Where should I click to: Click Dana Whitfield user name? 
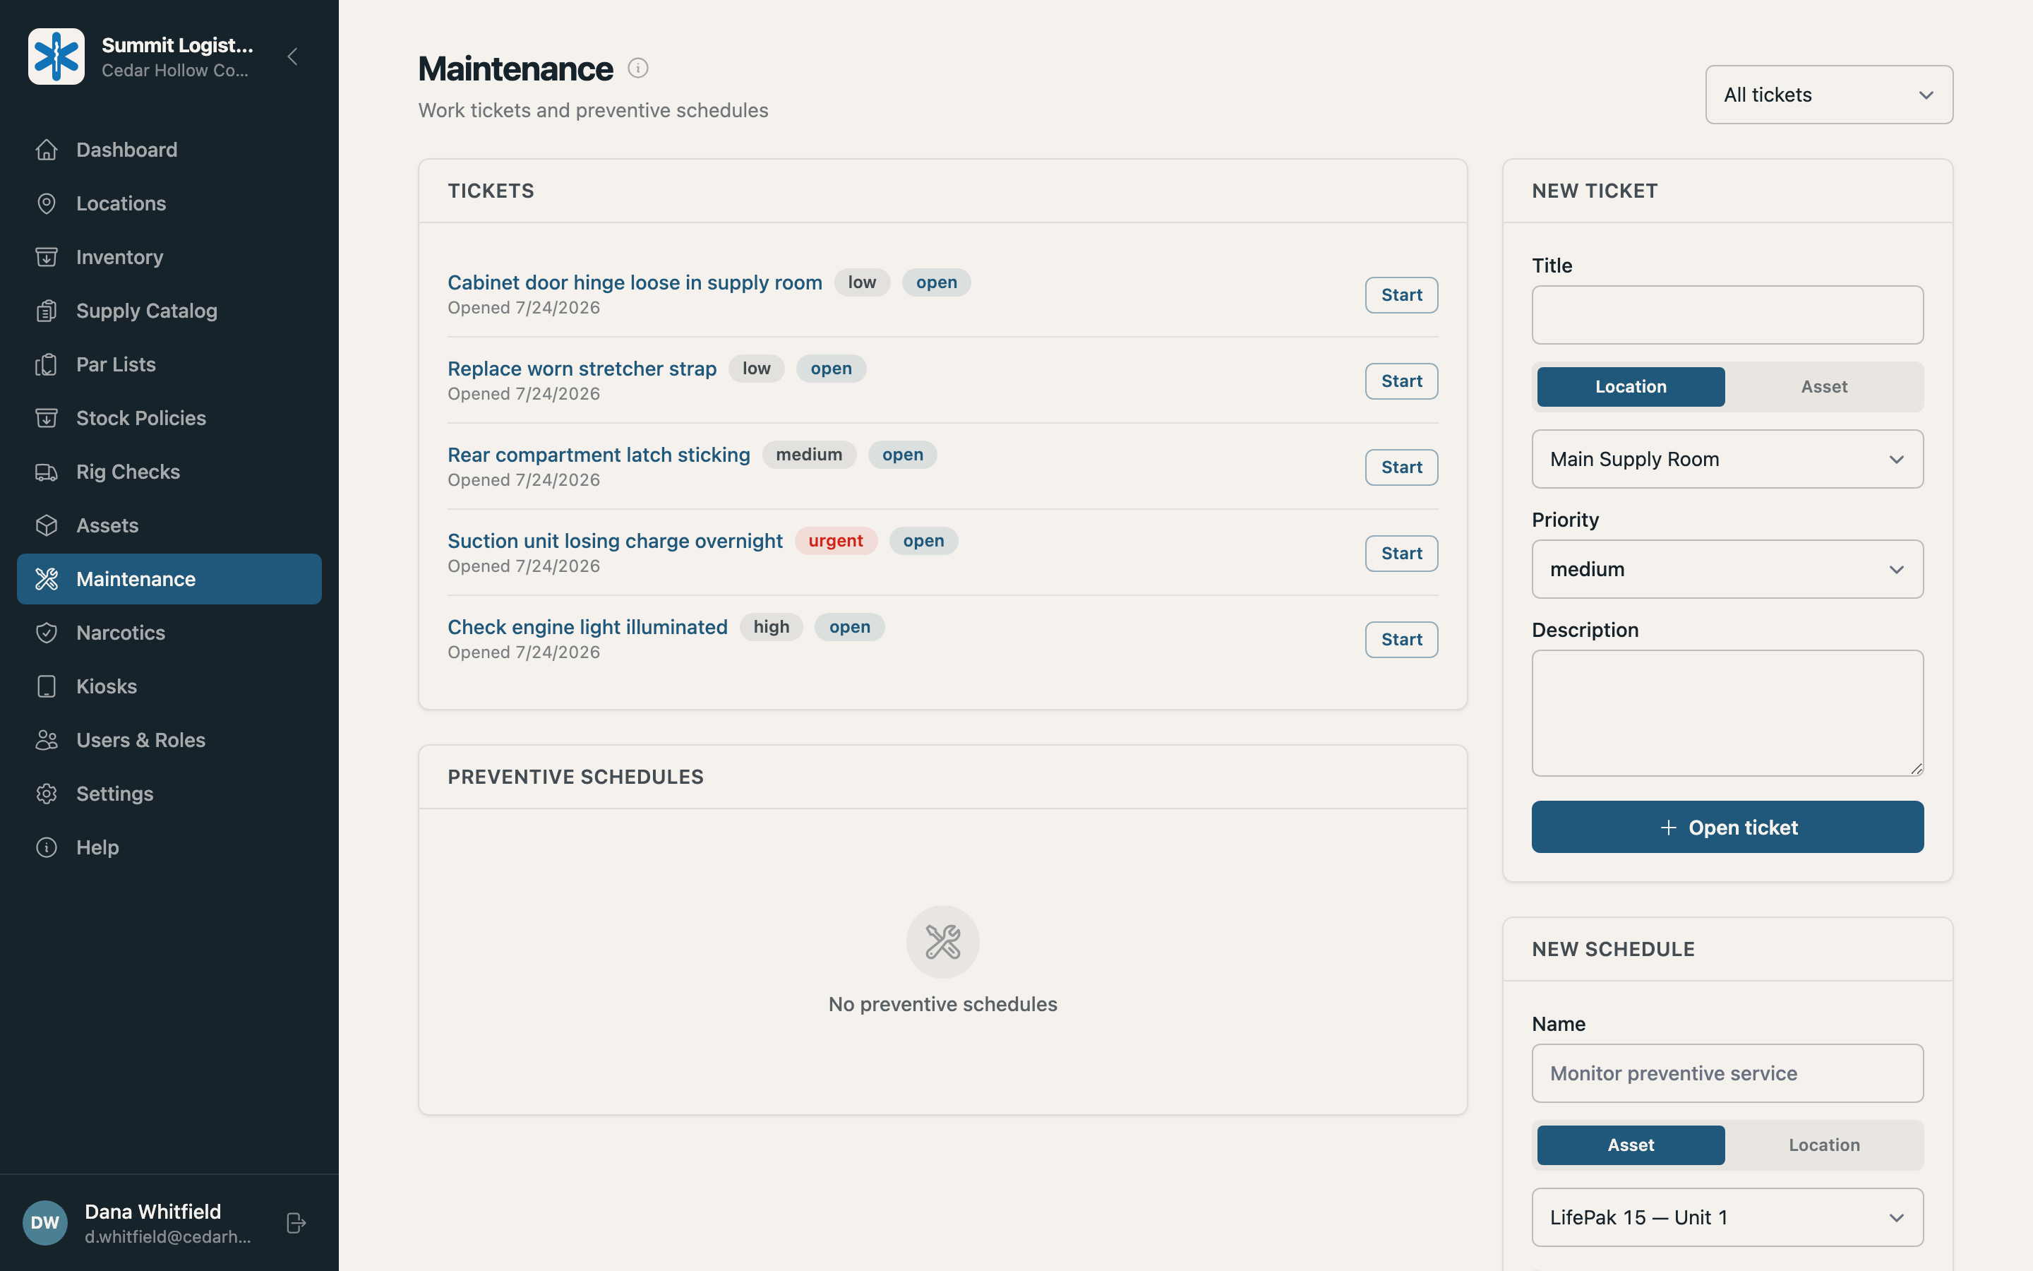pos(153,1211)
